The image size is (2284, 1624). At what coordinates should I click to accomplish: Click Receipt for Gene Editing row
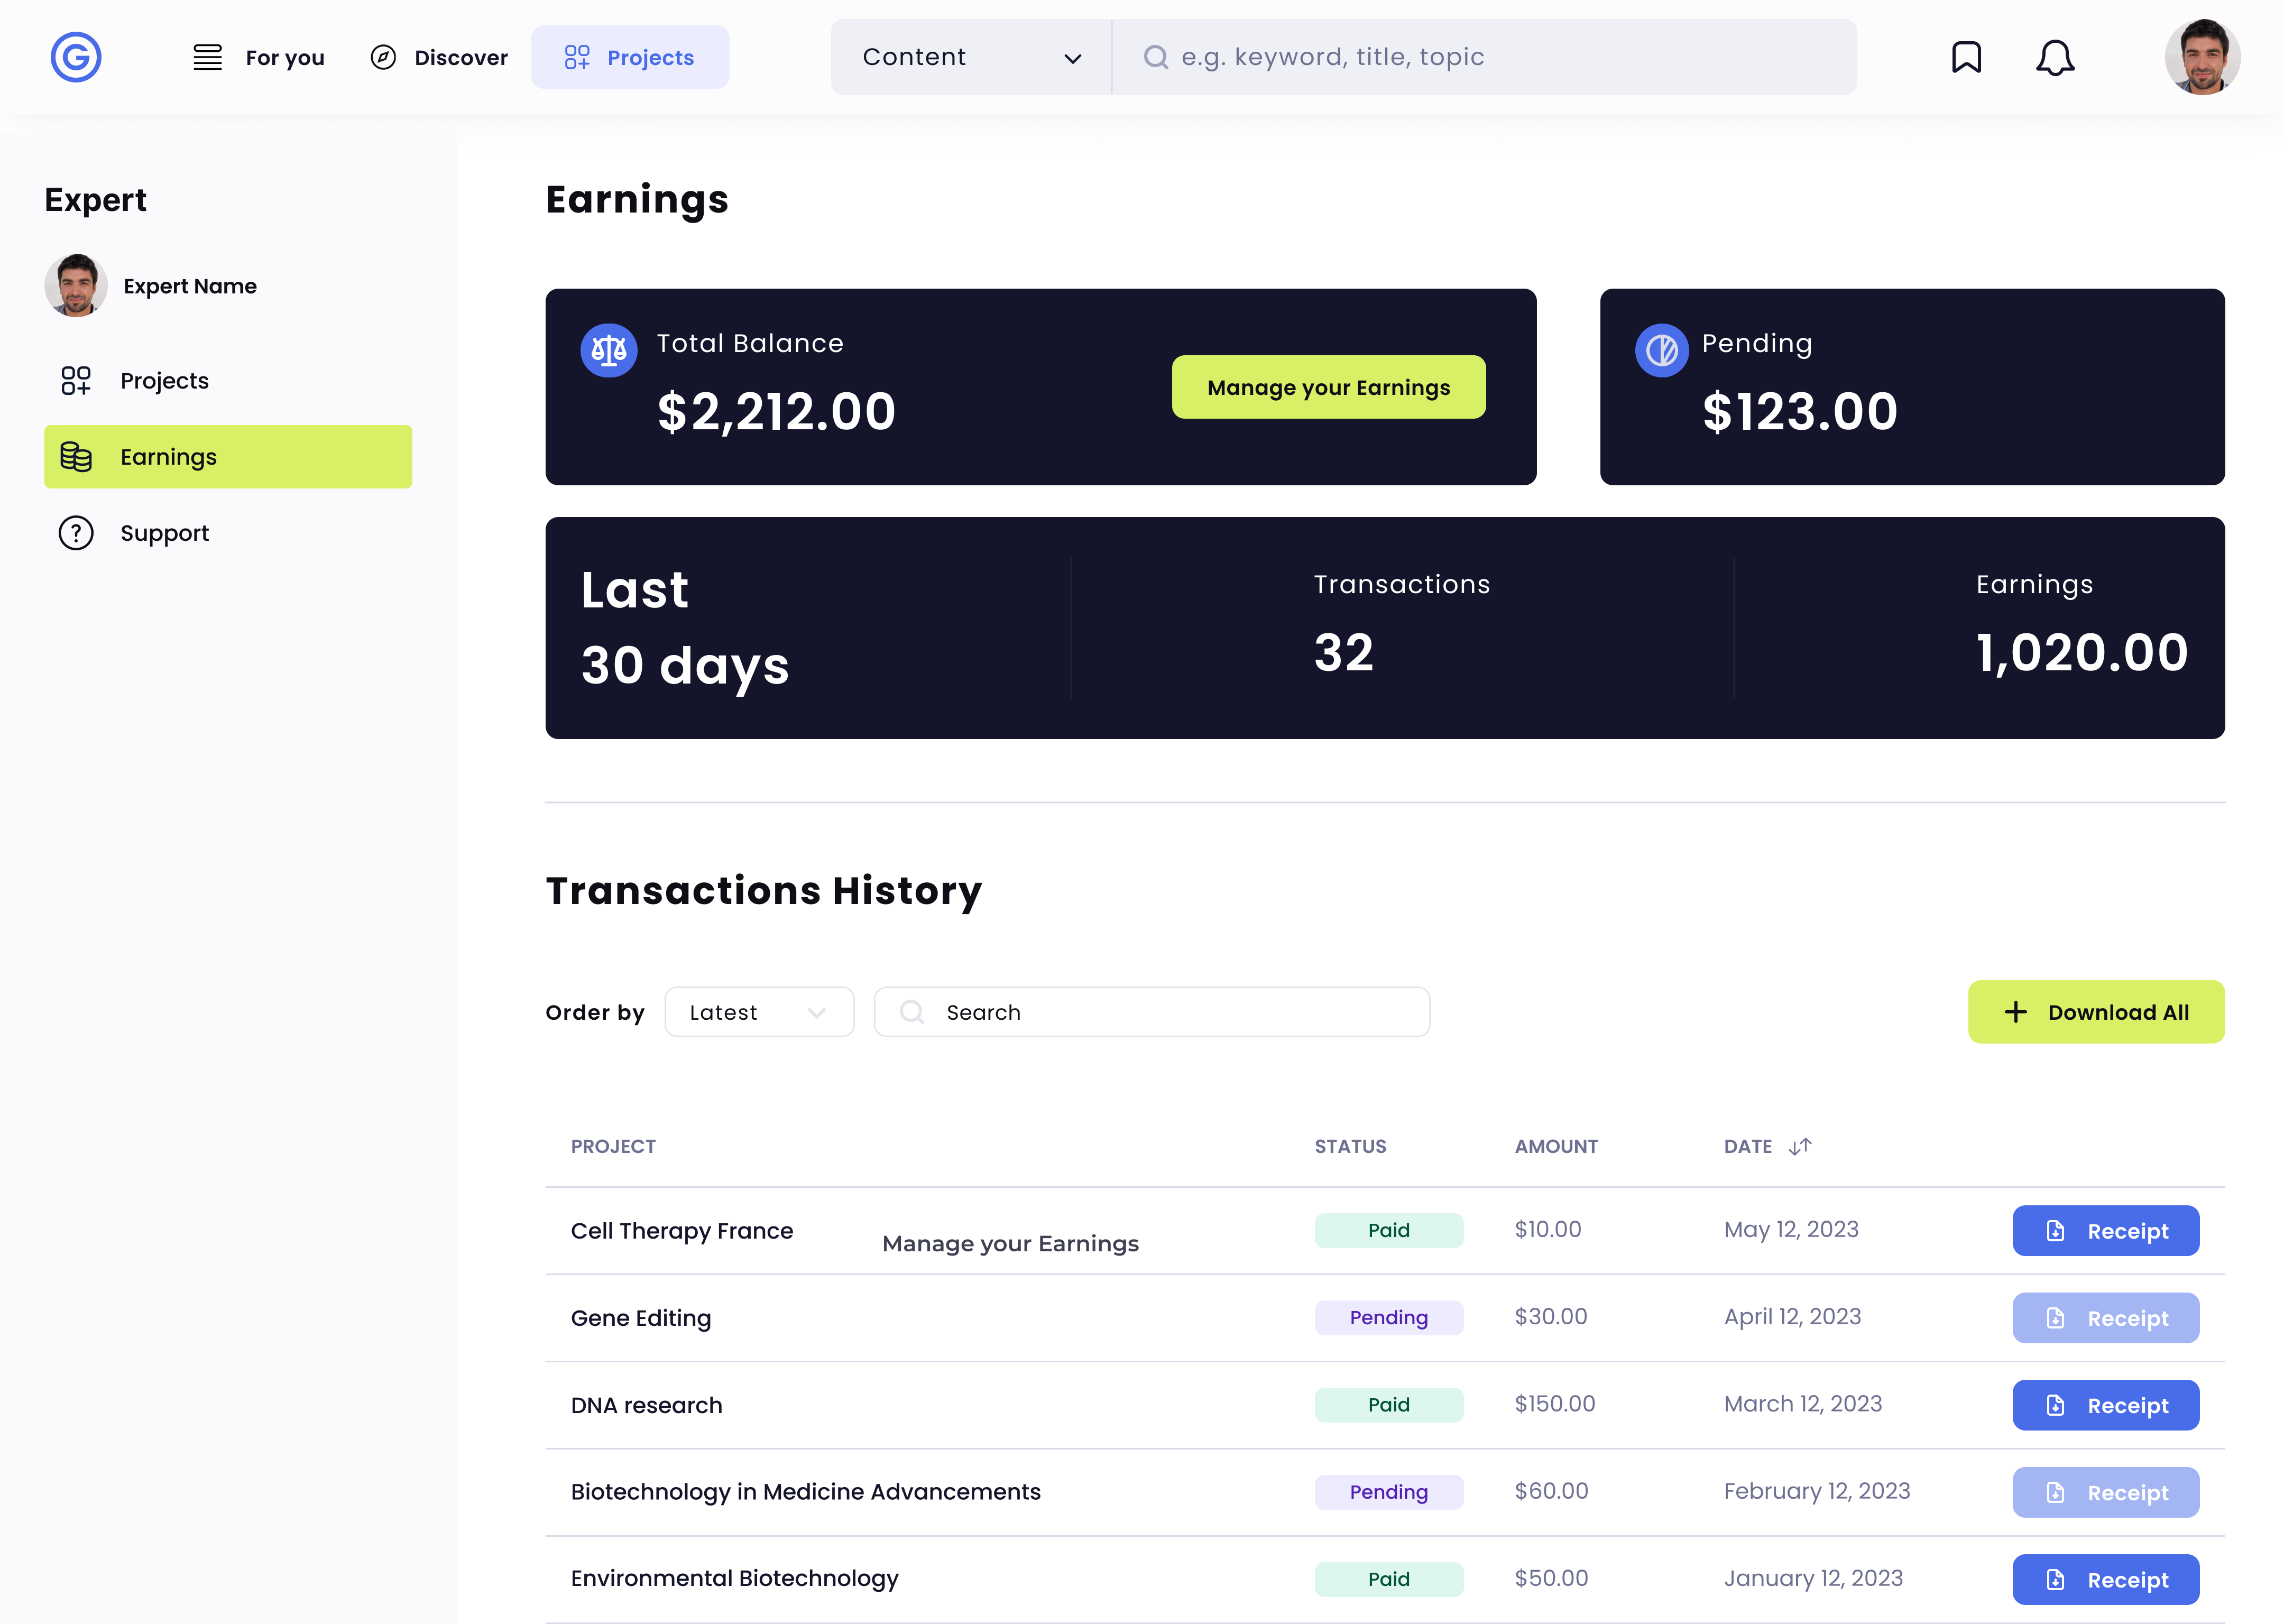pyautogui.click(x=2105, y=1318)
